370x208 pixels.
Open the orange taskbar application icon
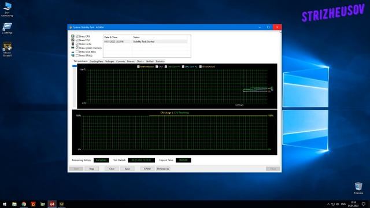tap(34, 204)
